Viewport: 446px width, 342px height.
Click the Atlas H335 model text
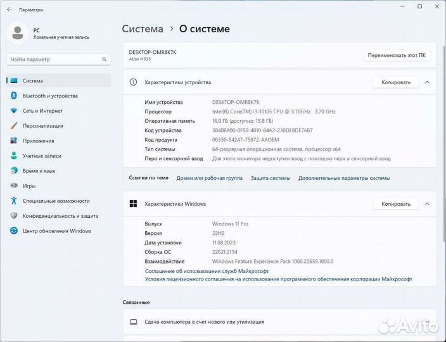pos(140,59)
